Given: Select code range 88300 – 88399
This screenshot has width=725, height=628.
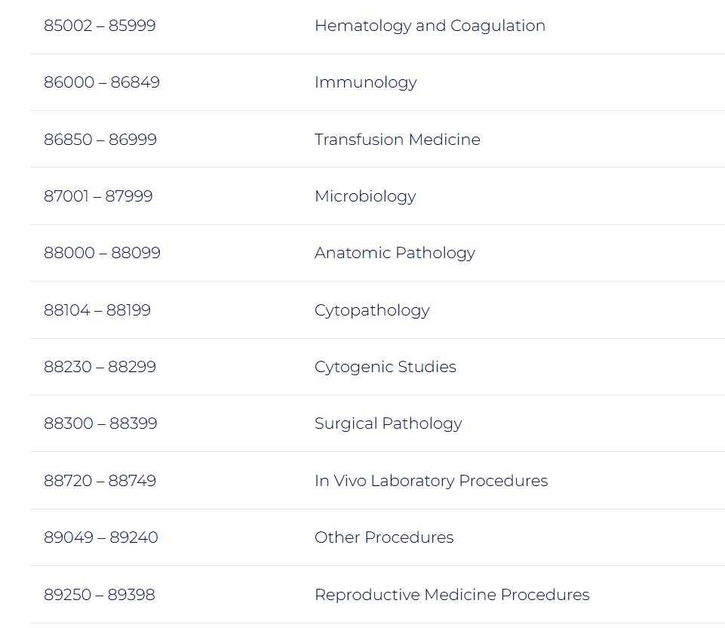Looking at the screenshot, I should pos(100,423).
